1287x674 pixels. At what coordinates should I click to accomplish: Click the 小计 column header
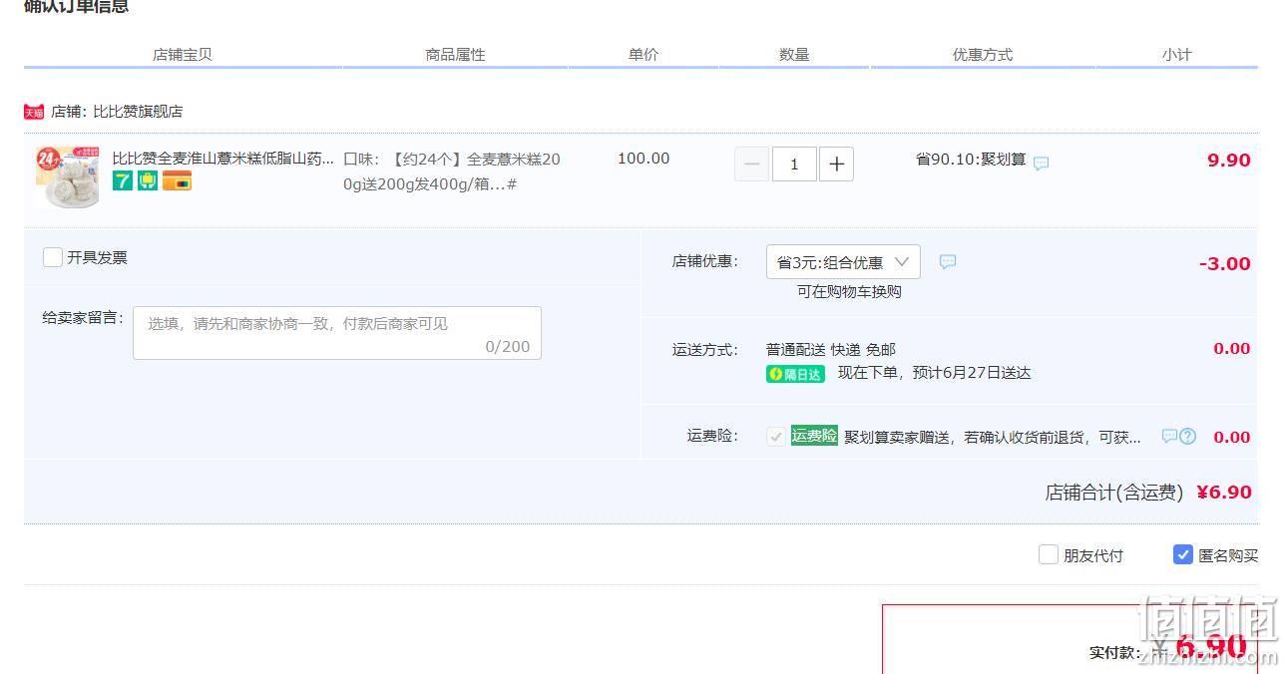pos(1176,55)
